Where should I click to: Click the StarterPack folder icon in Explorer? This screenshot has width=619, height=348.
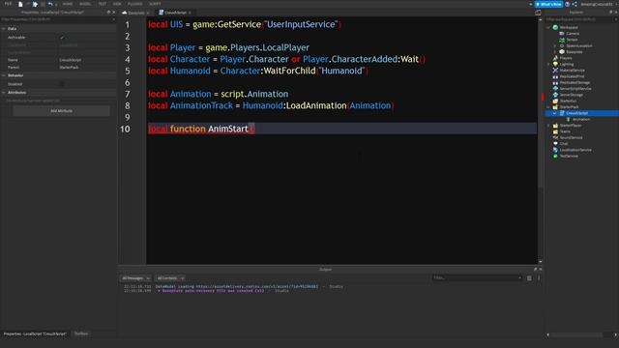555,107
